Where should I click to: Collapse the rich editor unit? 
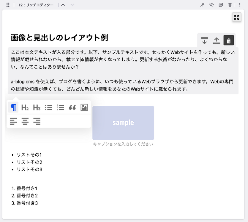pos(202,5)
